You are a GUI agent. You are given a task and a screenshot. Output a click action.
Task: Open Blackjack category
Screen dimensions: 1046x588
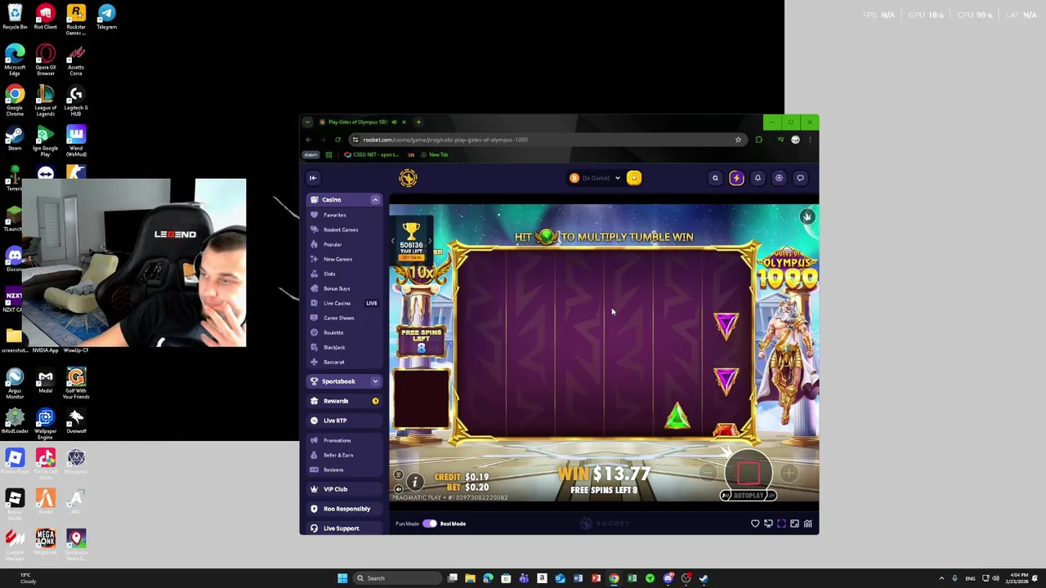point(333,347)
